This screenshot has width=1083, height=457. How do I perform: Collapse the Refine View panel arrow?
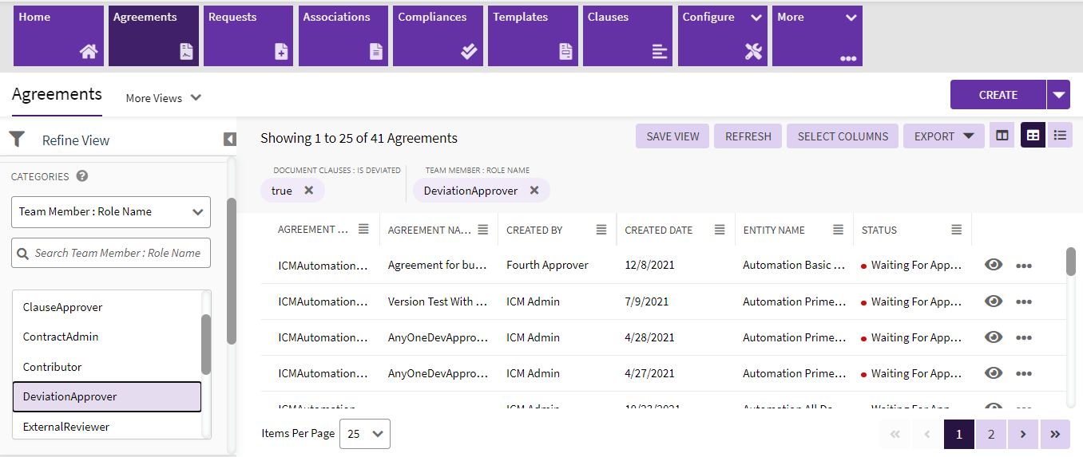230,140
